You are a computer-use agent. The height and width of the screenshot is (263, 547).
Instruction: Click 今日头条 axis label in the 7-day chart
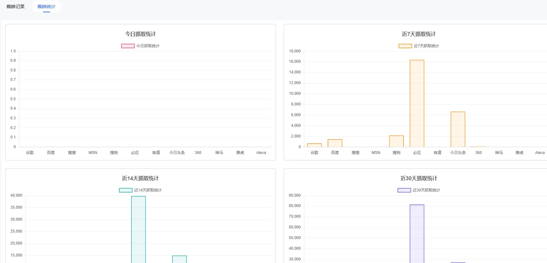(x=458, y=153)
